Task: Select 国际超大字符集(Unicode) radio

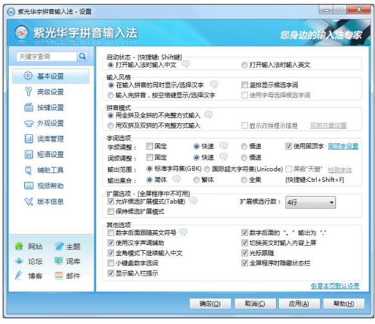Action: coord(207,169)
